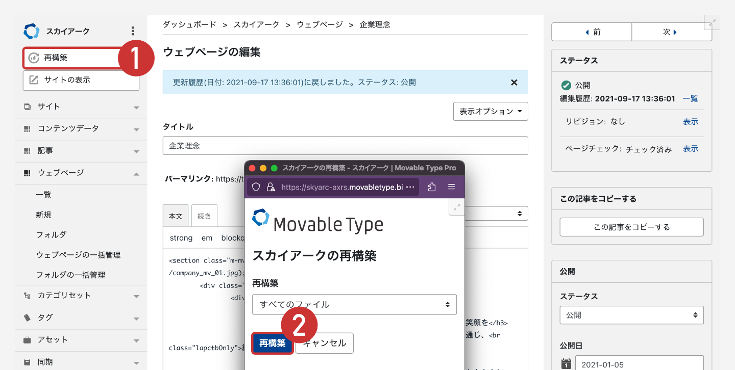Viewport: 735px width, 370px height.
Task: Switch to the 続き tab
Action: (204, 216)
